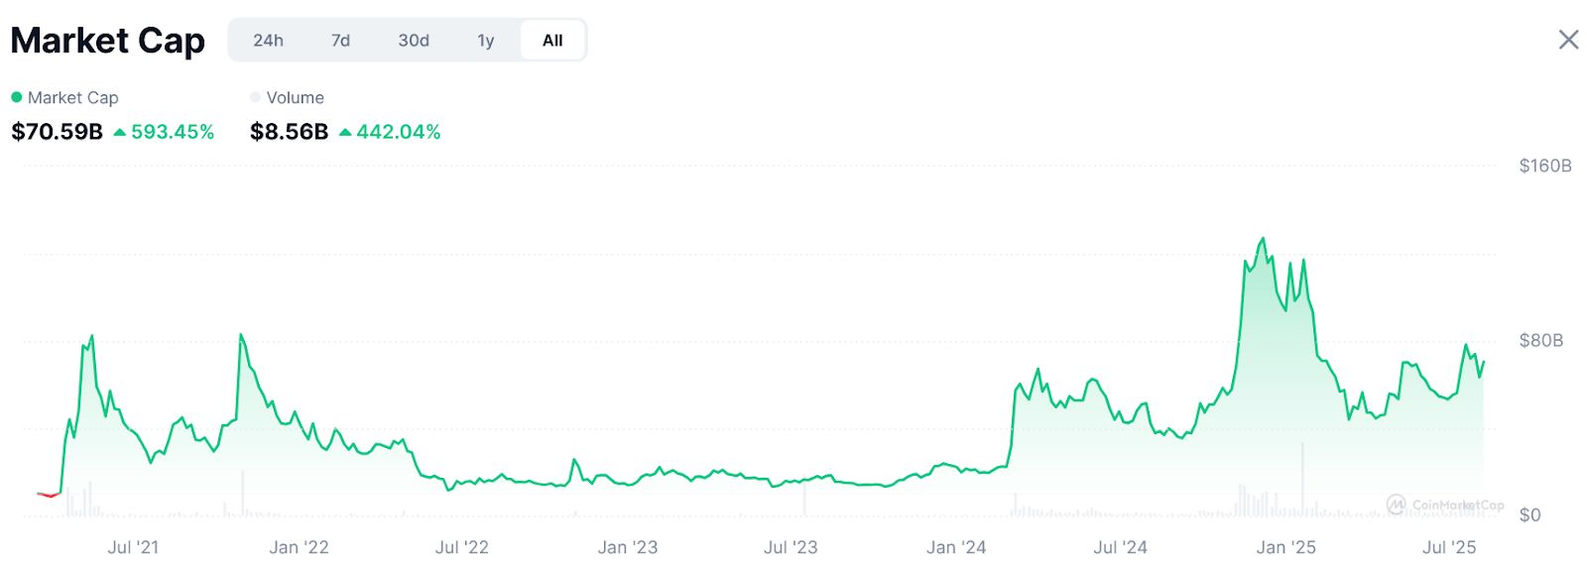The width and height of the screenshot is (1587, 571).
Task: Click the Market Cap heading title
Action: tap(107, 41)
